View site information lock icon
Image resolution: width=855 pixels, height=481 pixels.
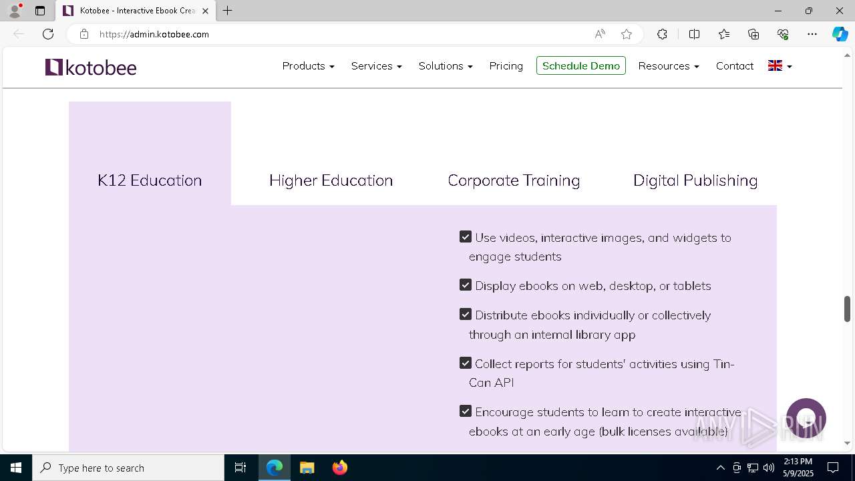84,34
